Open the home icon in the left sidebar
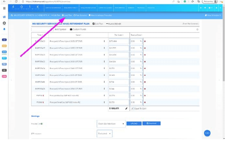This screenshot has width=226, height=142. pos(4,17)
